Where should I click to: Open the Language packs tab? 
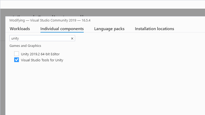(x=109, y=29)
